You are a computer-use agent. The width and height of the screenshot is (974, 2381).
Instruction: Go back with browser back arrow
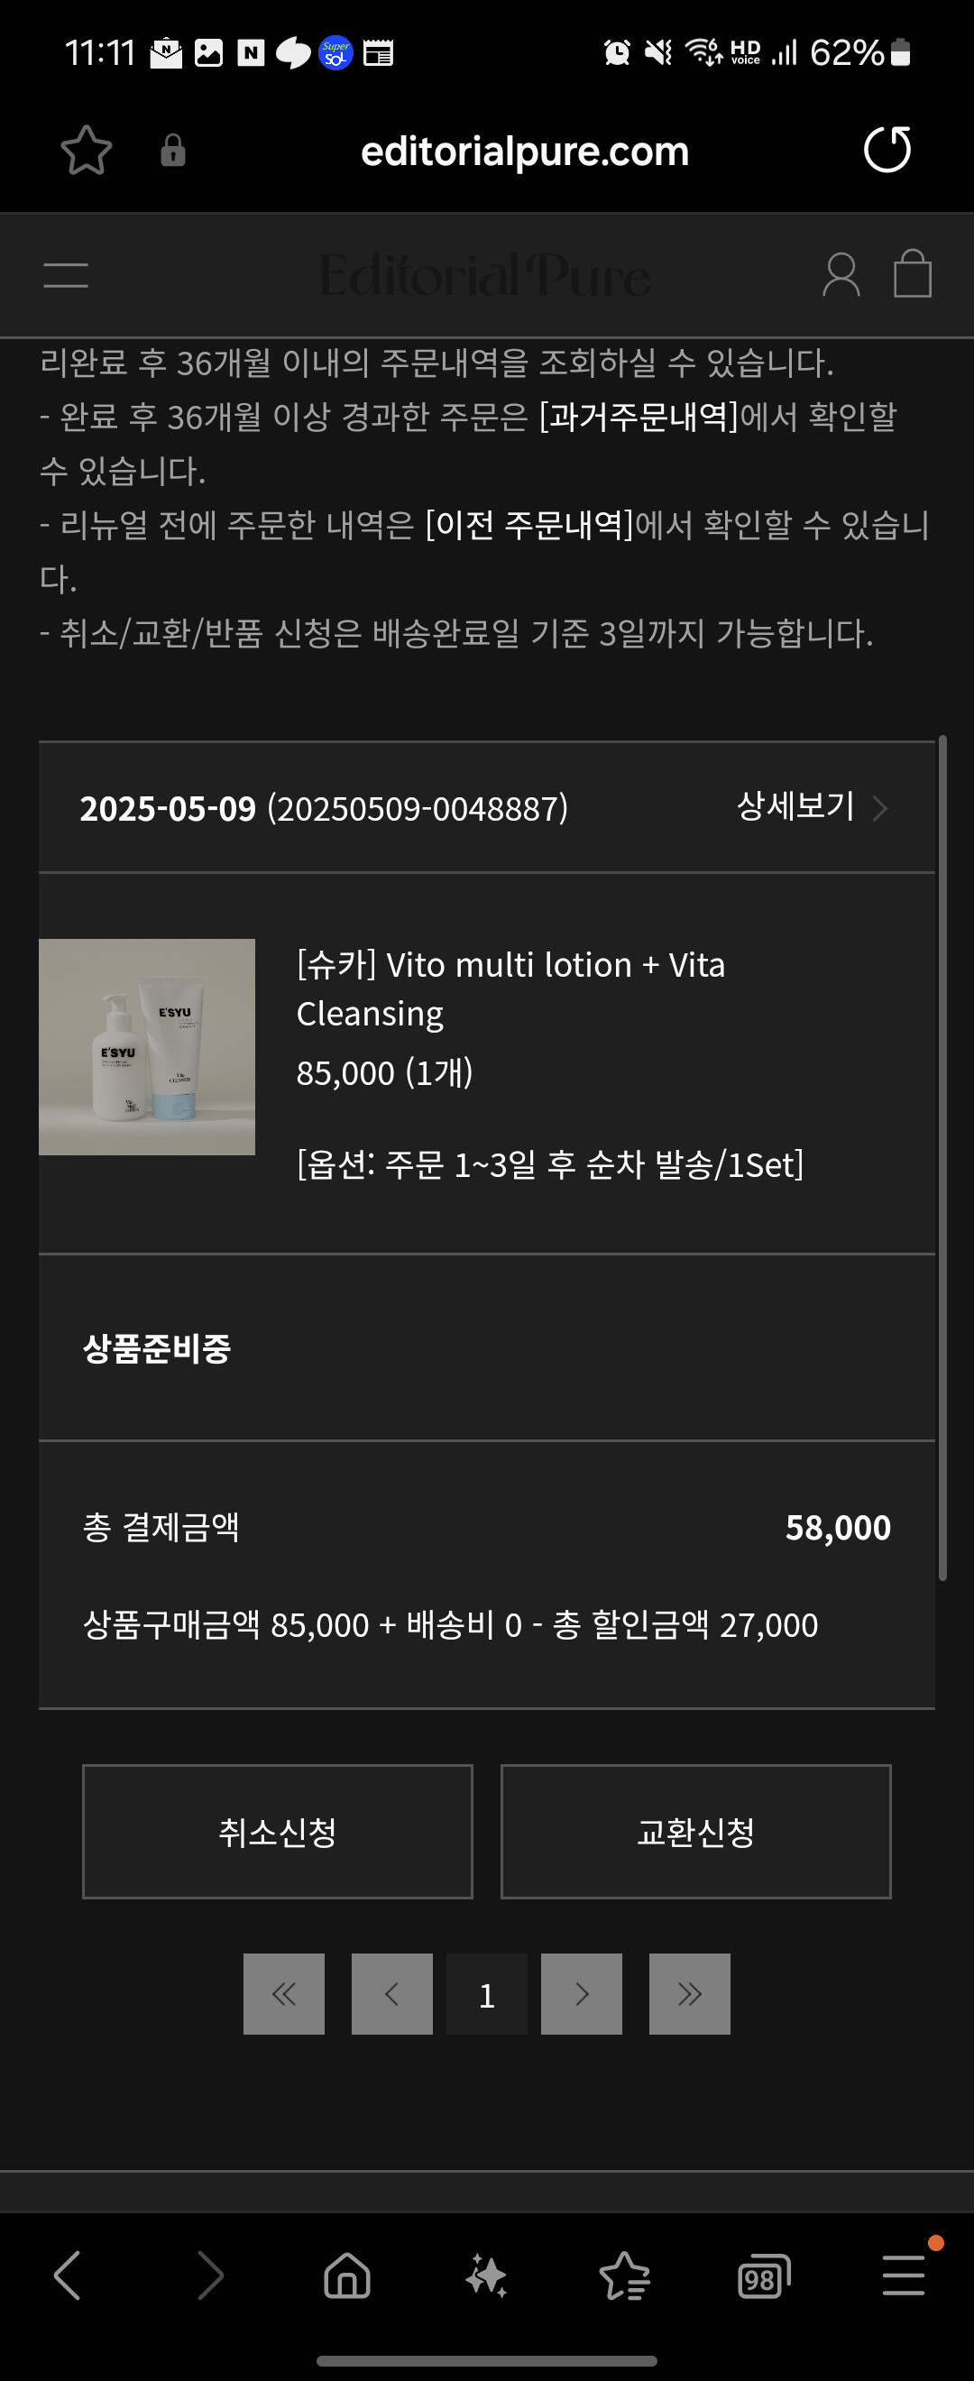68,2275
